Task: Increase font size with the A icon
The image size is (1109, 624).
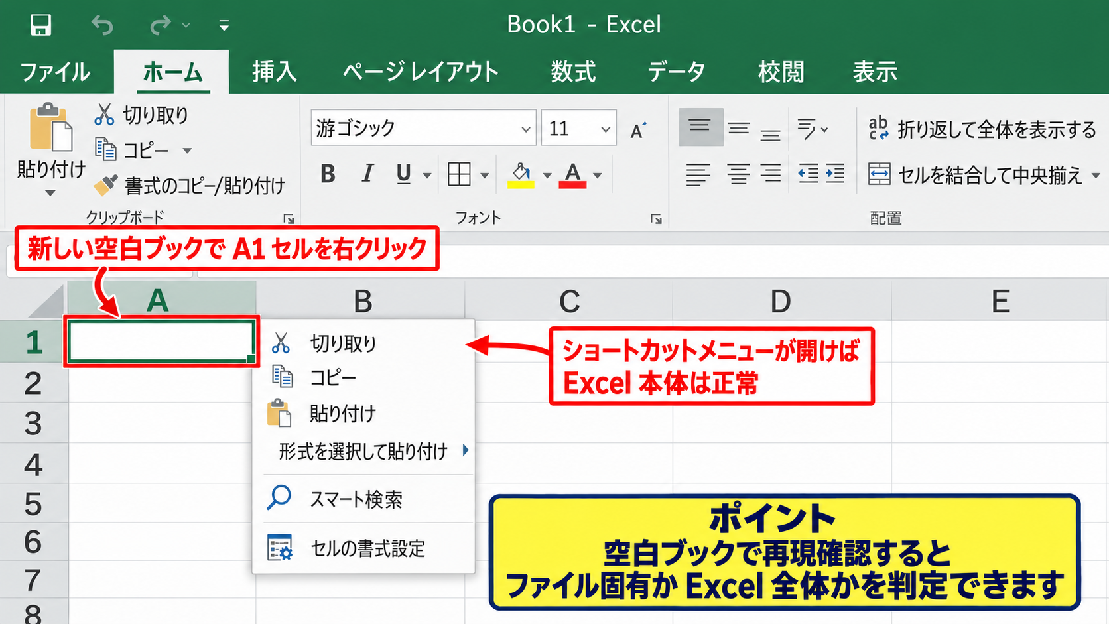Action: pyautogui.click(x=638, y=130)
